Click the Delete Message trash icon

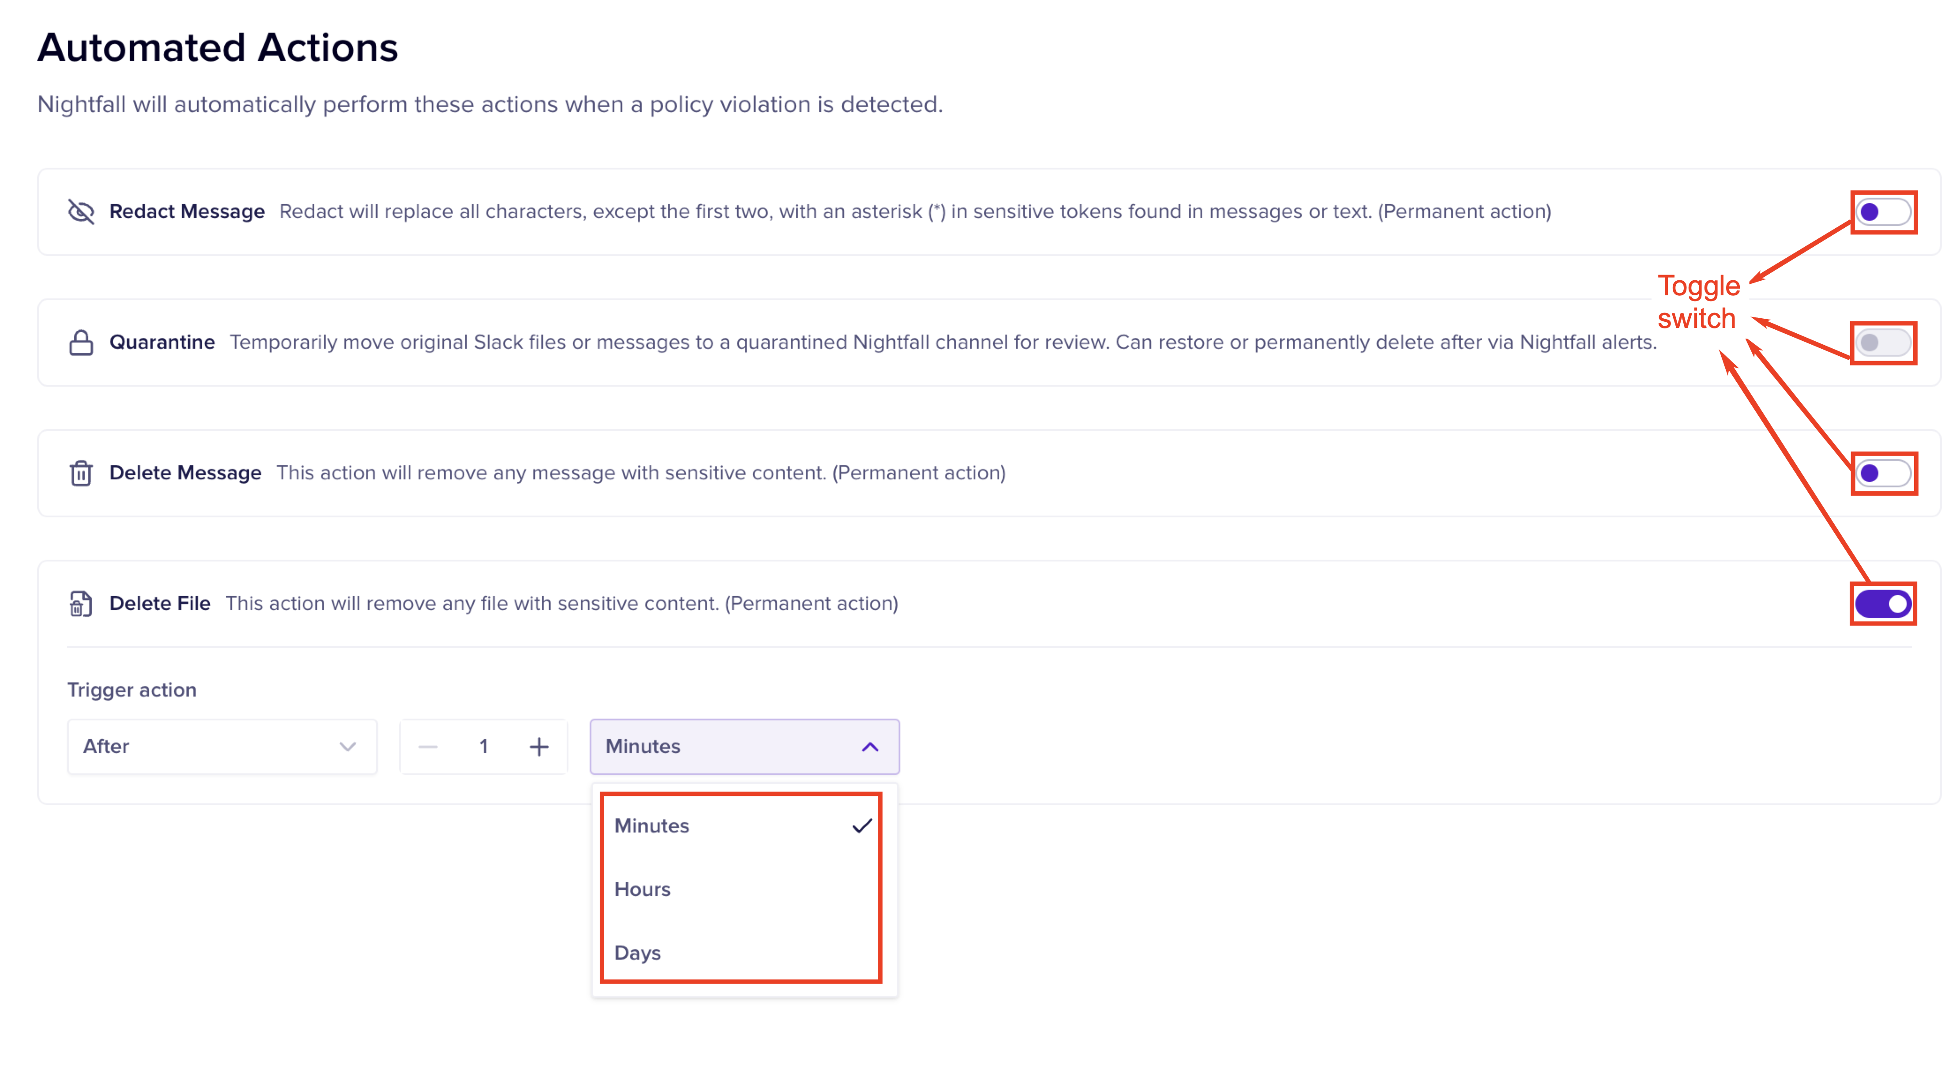pyautogui.click(x=81, y=473)
